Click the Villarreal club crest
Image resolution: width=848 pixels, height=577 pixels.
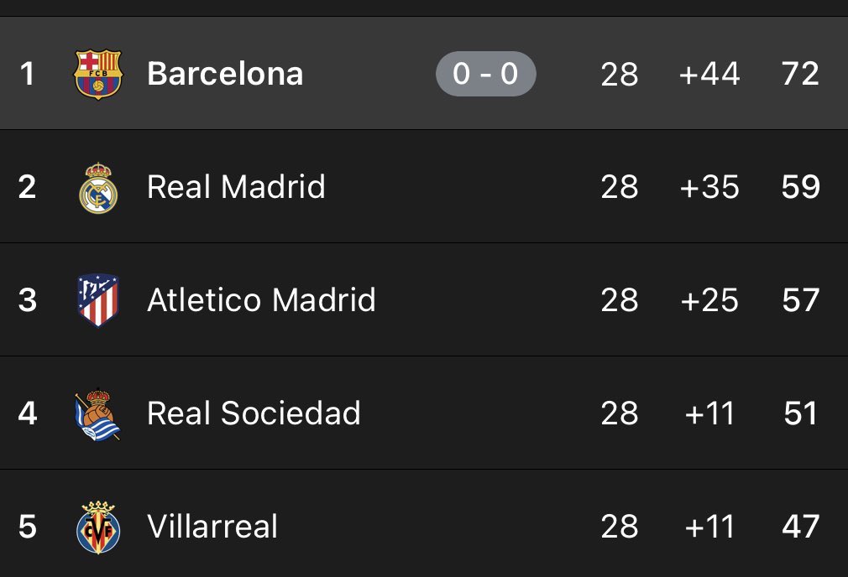click(x=98, y=527)
